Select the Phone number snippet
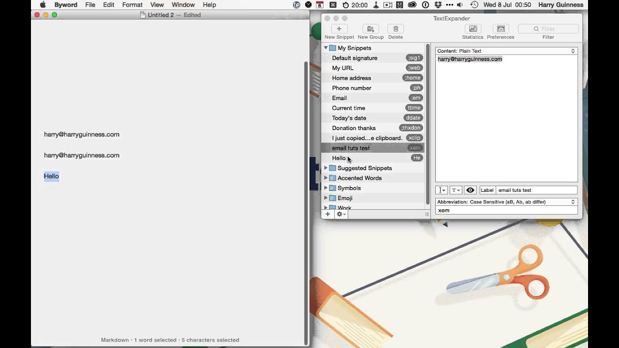This screenshot has width=619, height=348. pos(373,88)
